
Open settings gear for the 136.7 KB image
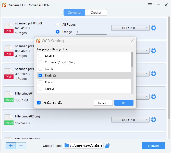point(154,97)
